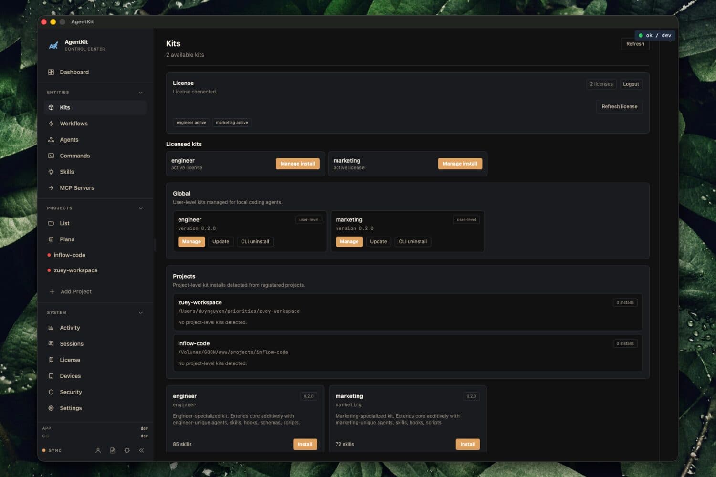Viewport: 716px width, 477px height.
Task: Open the sidebar License document icon
Action: tap(51, 360)
